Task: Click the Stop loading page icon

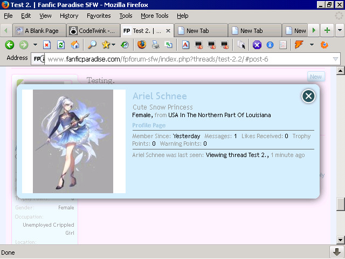Action: tap(47, 45)
